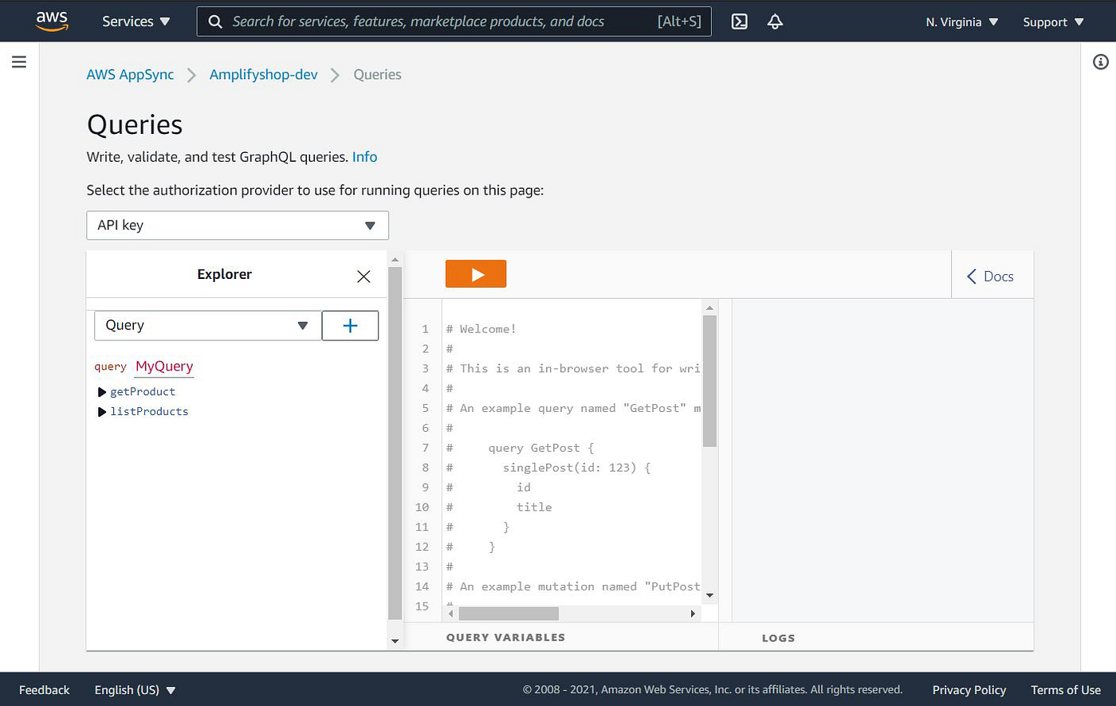Screen dimensions: 1116x706
Task: Open the hamburger navigation menu
Action: pyautogui.click(x=19, y=61)
